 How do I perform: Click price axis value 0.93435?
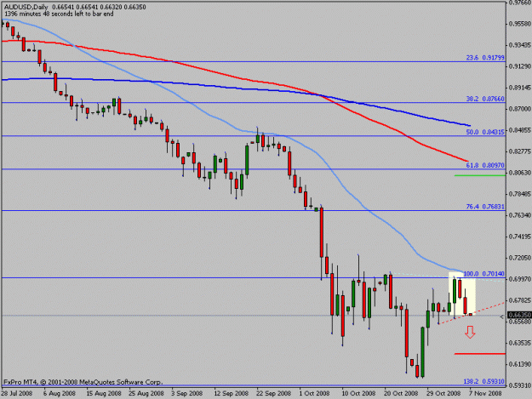pyautogui.click(x=519, y=45)
